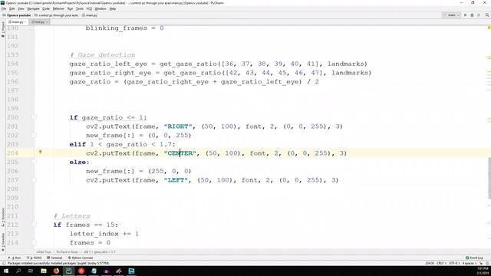Open Windows taskbar search
Viewport: 491px width, 276px height.
pyautogui.click(x=18, y=271)
